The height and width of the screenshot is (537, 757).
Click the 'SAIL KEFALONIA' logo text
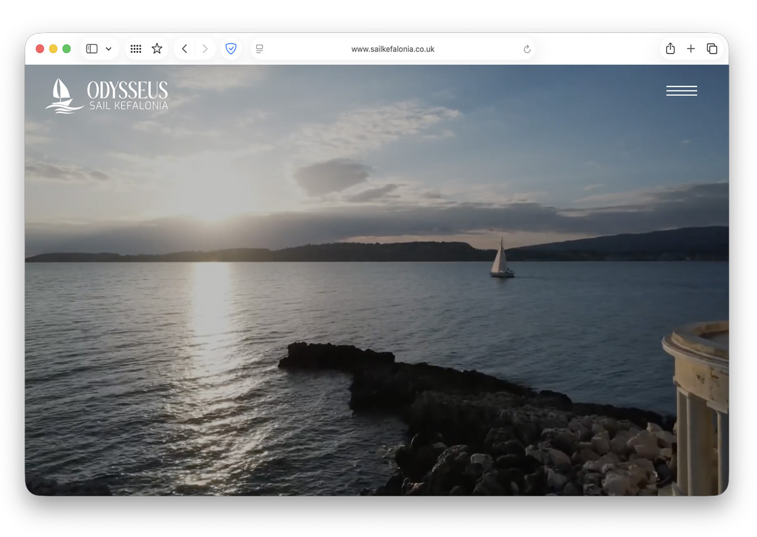pyautogui.click(x=129, y=105)
